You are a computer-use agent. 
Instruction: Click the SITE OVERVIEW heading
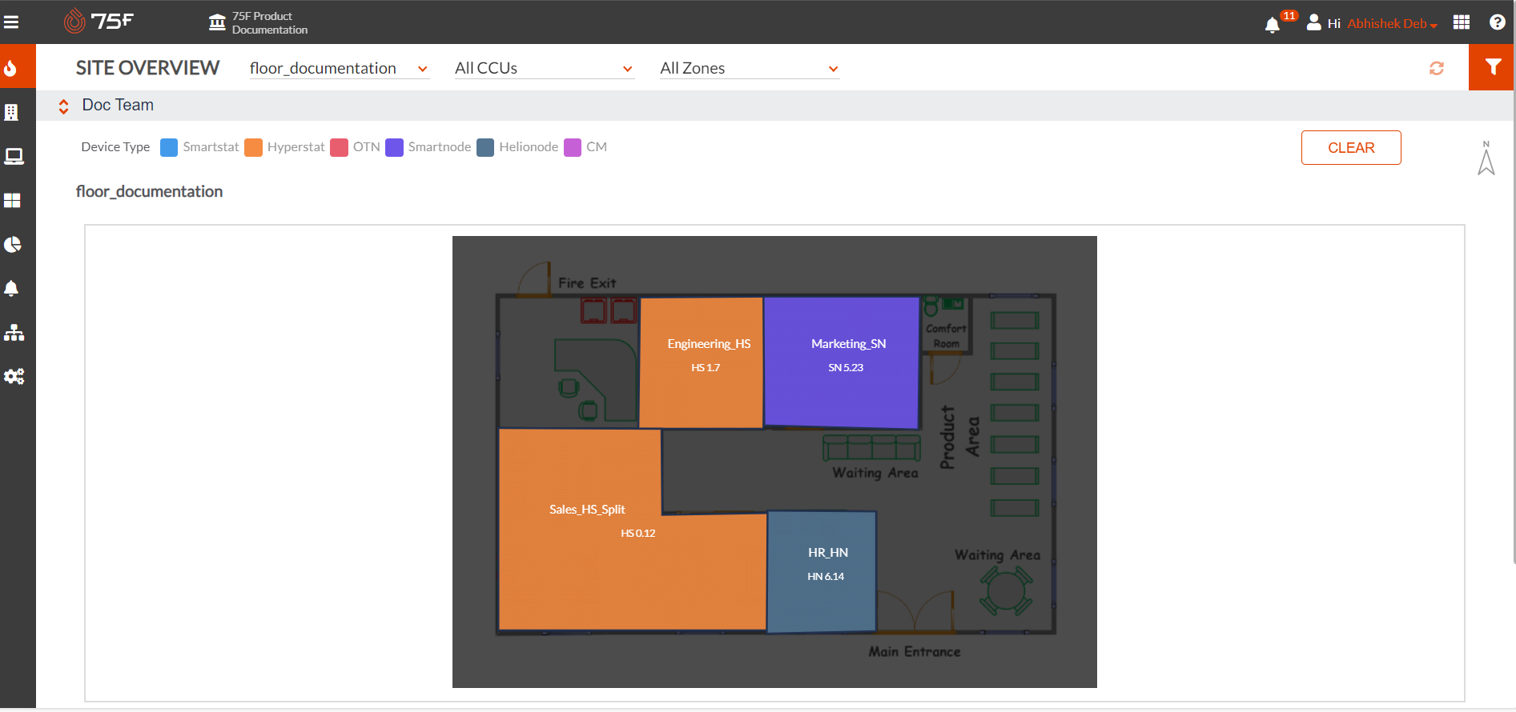click(147, 68)
